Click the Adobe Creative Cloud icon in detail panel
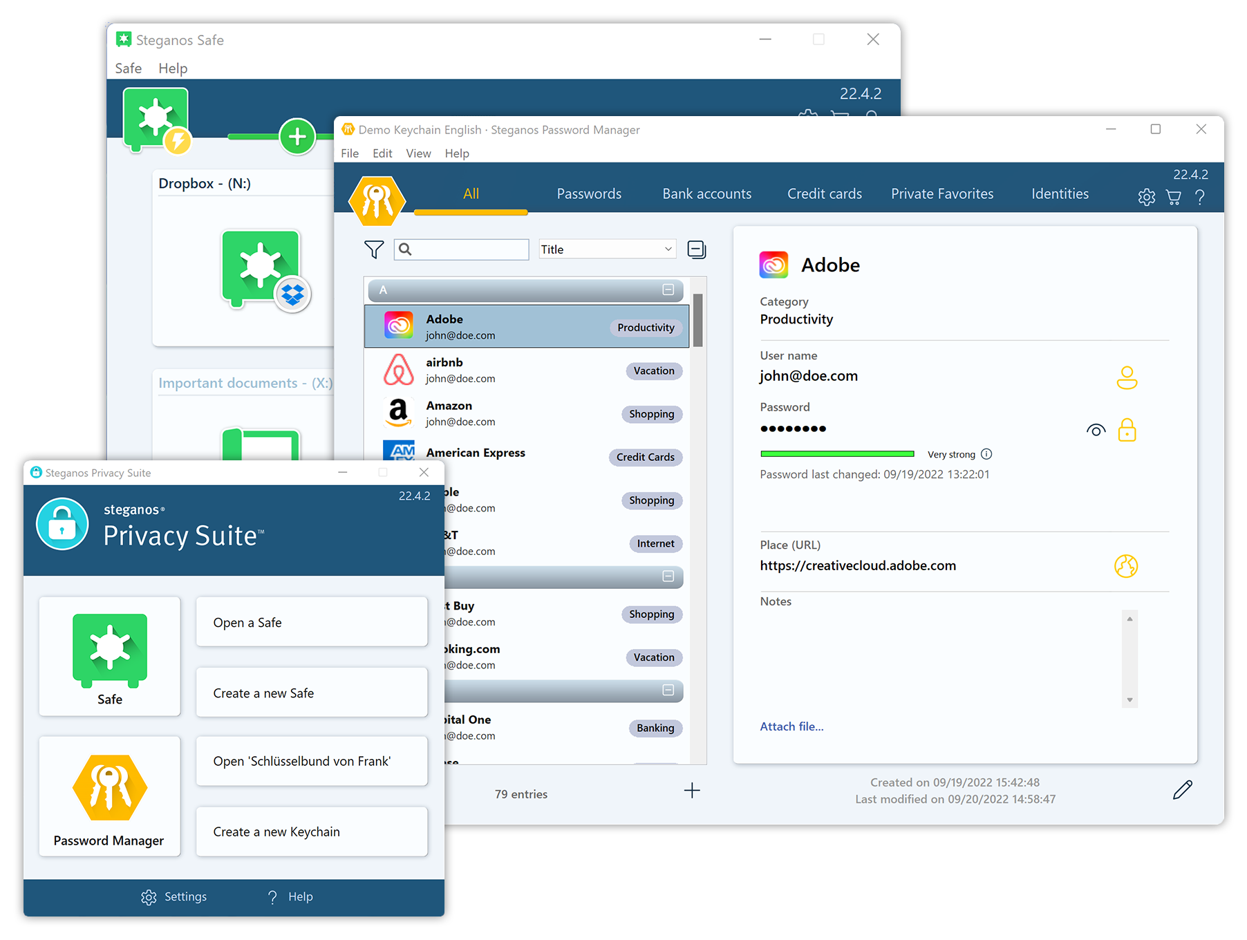Image resolution: width=1247 pixels, height=940 pixels. (x=773, y=265)
